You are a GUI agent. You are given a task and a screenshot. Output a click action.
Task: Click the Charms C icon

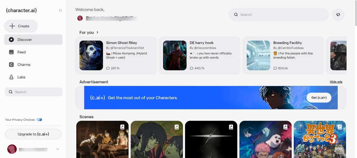click(x=11, y=65)
